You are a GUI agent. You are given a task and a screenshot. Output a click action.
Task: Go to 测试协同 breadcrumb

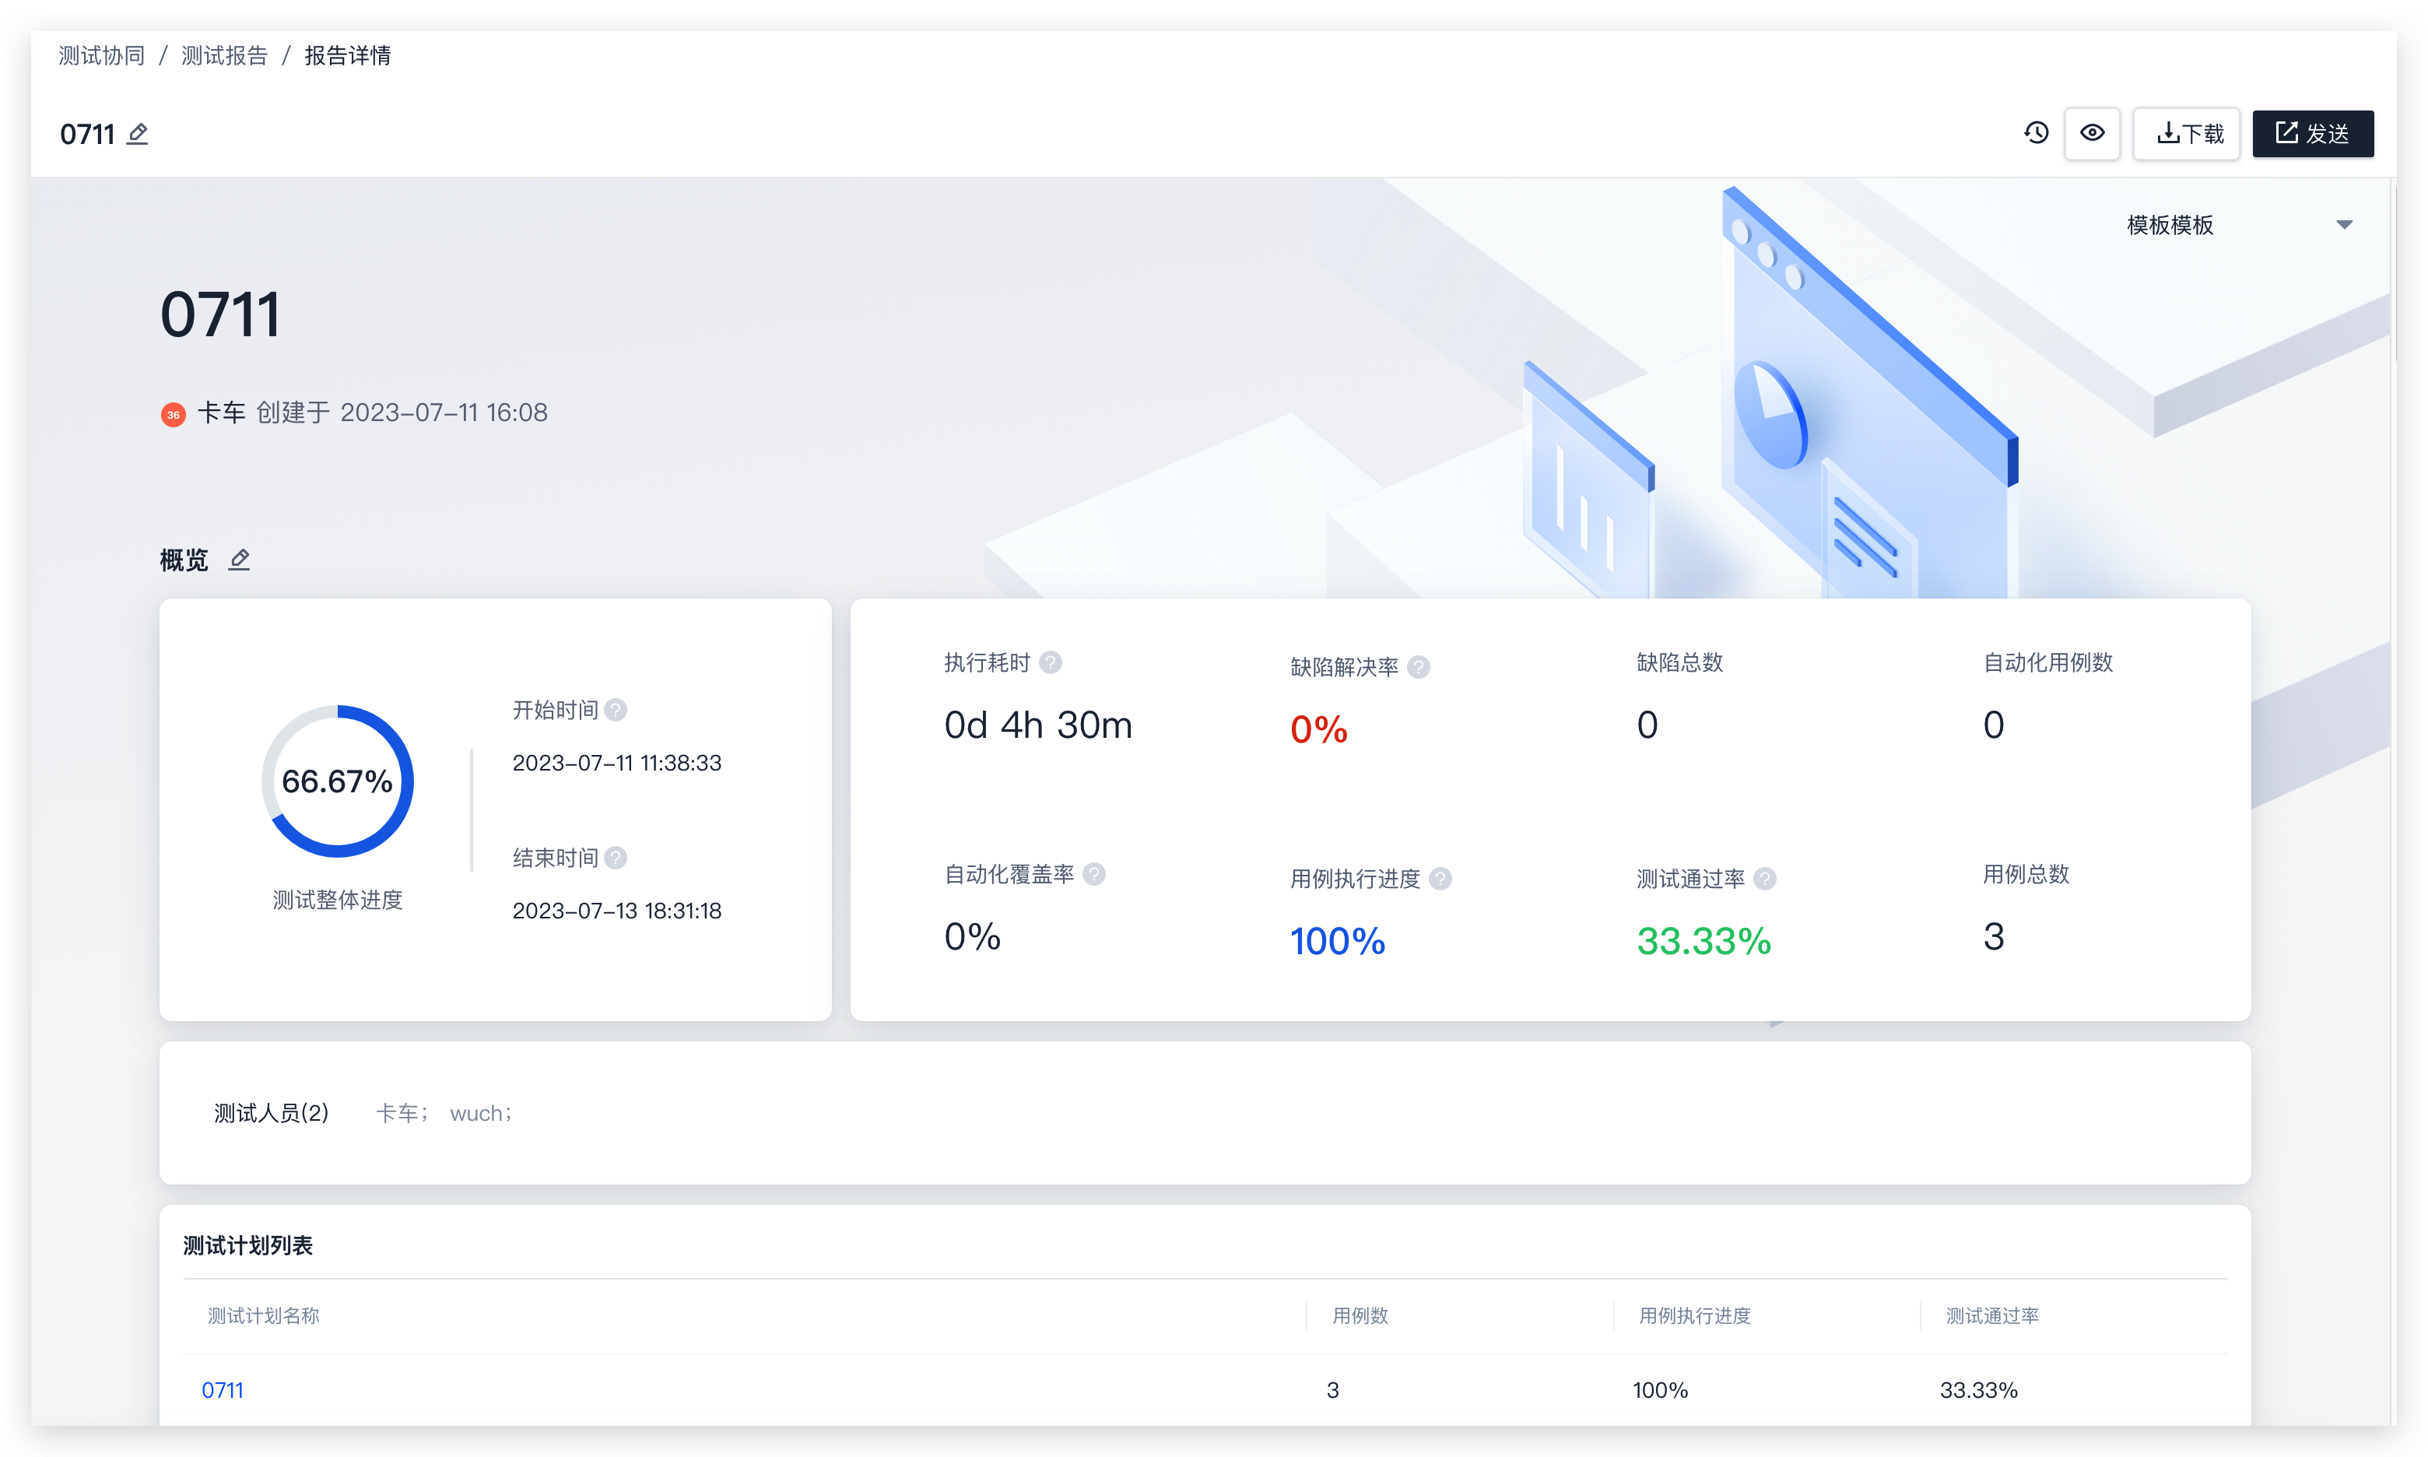click(x=101, y=56)
